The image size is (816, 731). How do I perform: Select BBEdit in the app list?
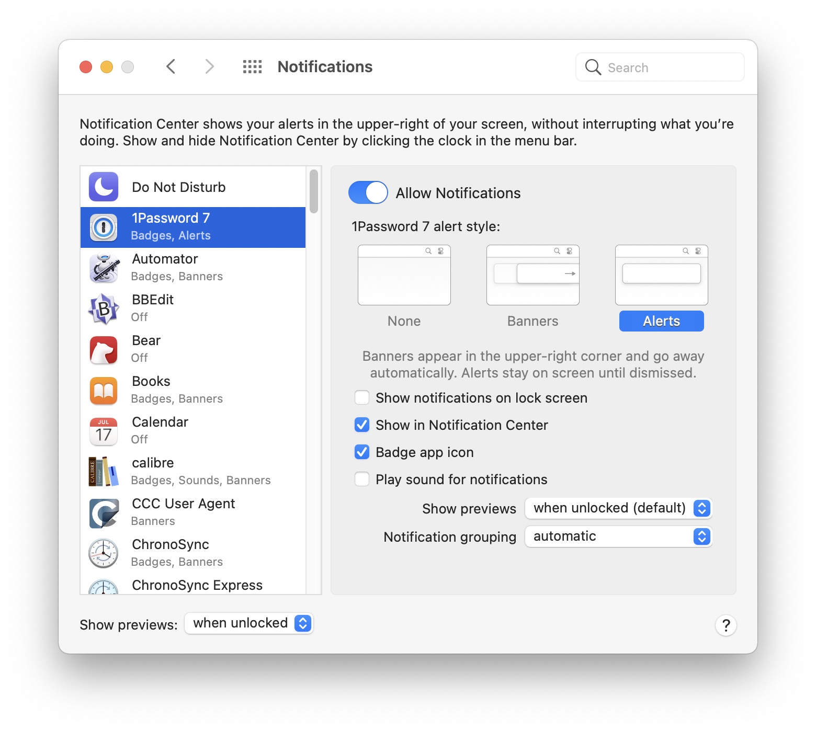[x=193, y=309]
